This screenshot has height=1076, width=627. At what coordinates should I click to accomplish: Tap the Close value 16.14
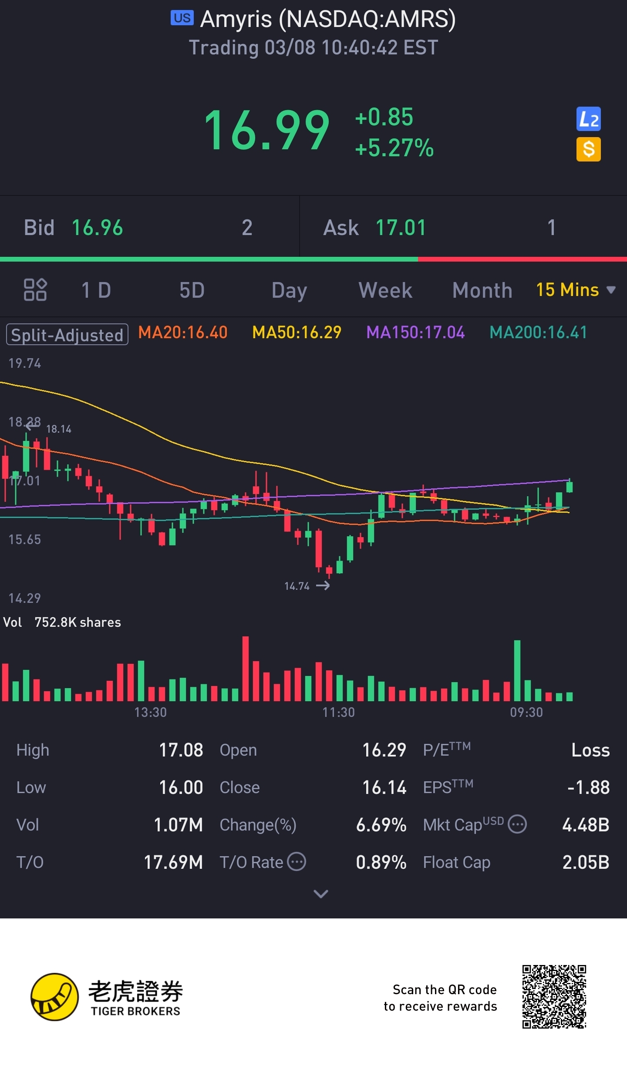(384, 787)
